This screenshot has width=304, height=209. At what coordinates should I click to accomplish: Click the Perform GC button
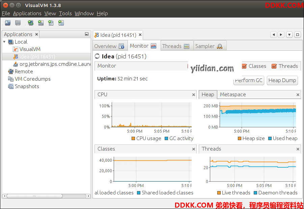[249, 80]
